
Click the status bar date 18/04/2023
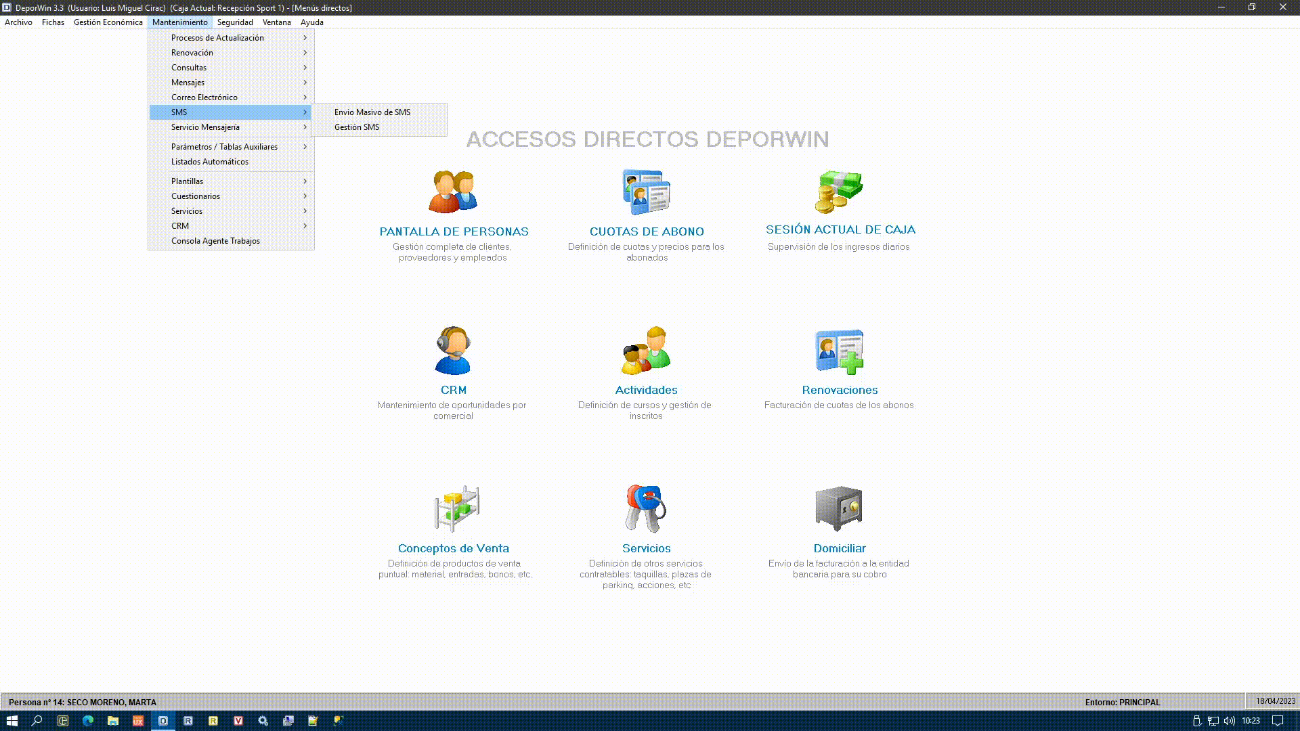[x=1275, y=701]
